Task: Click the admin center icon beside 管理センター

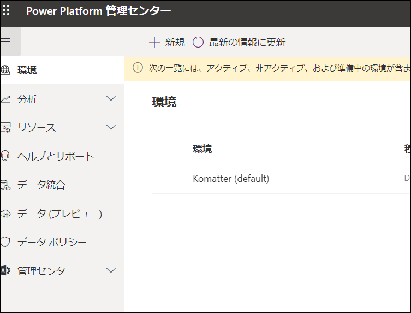Action: coord(5,270)
